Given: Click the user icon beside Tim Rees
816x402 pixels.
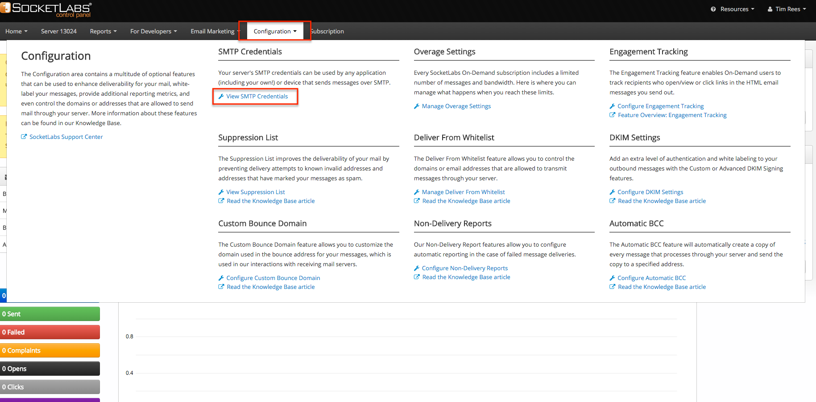Looking at the screenshot, I should [x=770, y=9].
